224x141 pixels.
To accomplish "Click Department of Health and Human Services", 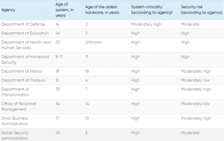I will 26,45.
